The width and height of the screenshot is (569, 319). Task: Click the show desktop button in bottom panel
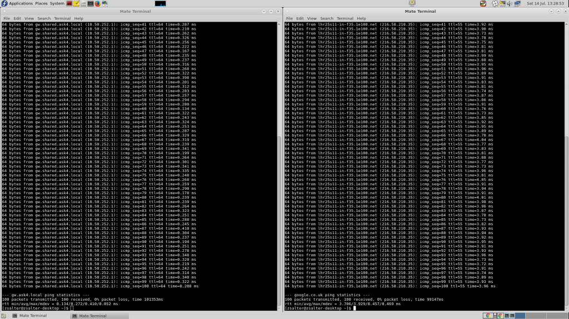pyautogui.click(x=4, y=316)
